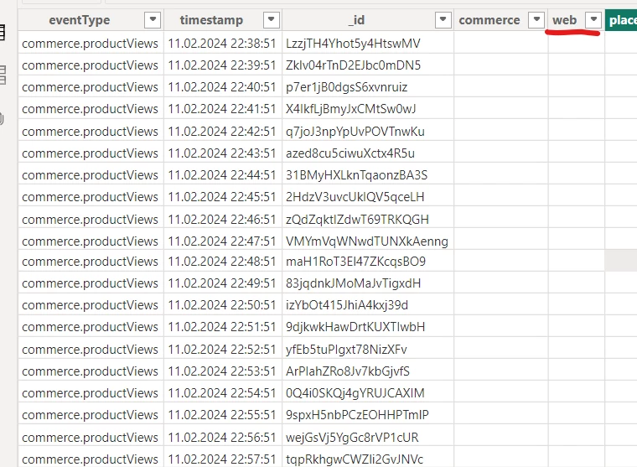The image size is (637, 467).
Task: Click timestamp cell 11.02.2024 22:40:51
Action: tap(223, 87)
